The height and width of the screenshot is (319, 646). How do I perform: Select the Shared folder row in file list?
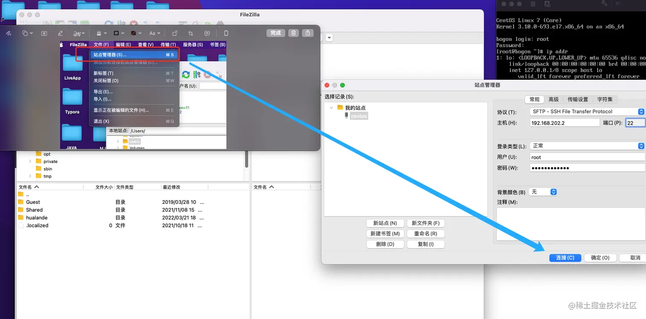[133, 210]
